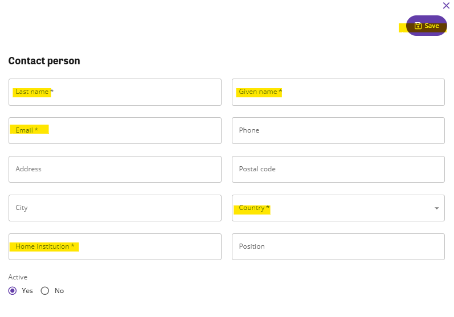Viewport: 454px width, 317px height.
Task: Select the Position input box
Action: (x=338, y=247)
